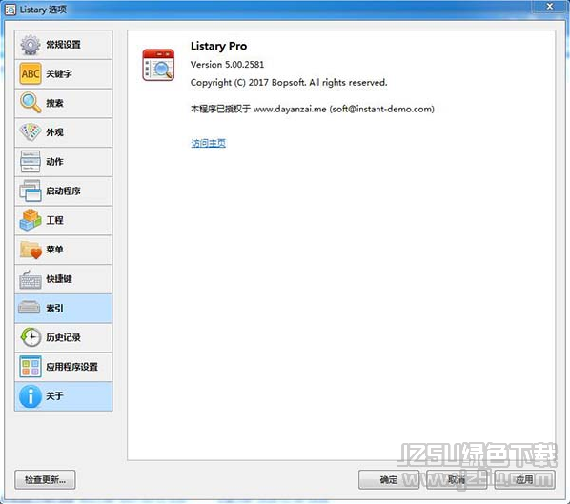Click the Version 5.00.2581 text
This screenshot has width=570, height=504.
pyautogui.click(x=227, y=65)
